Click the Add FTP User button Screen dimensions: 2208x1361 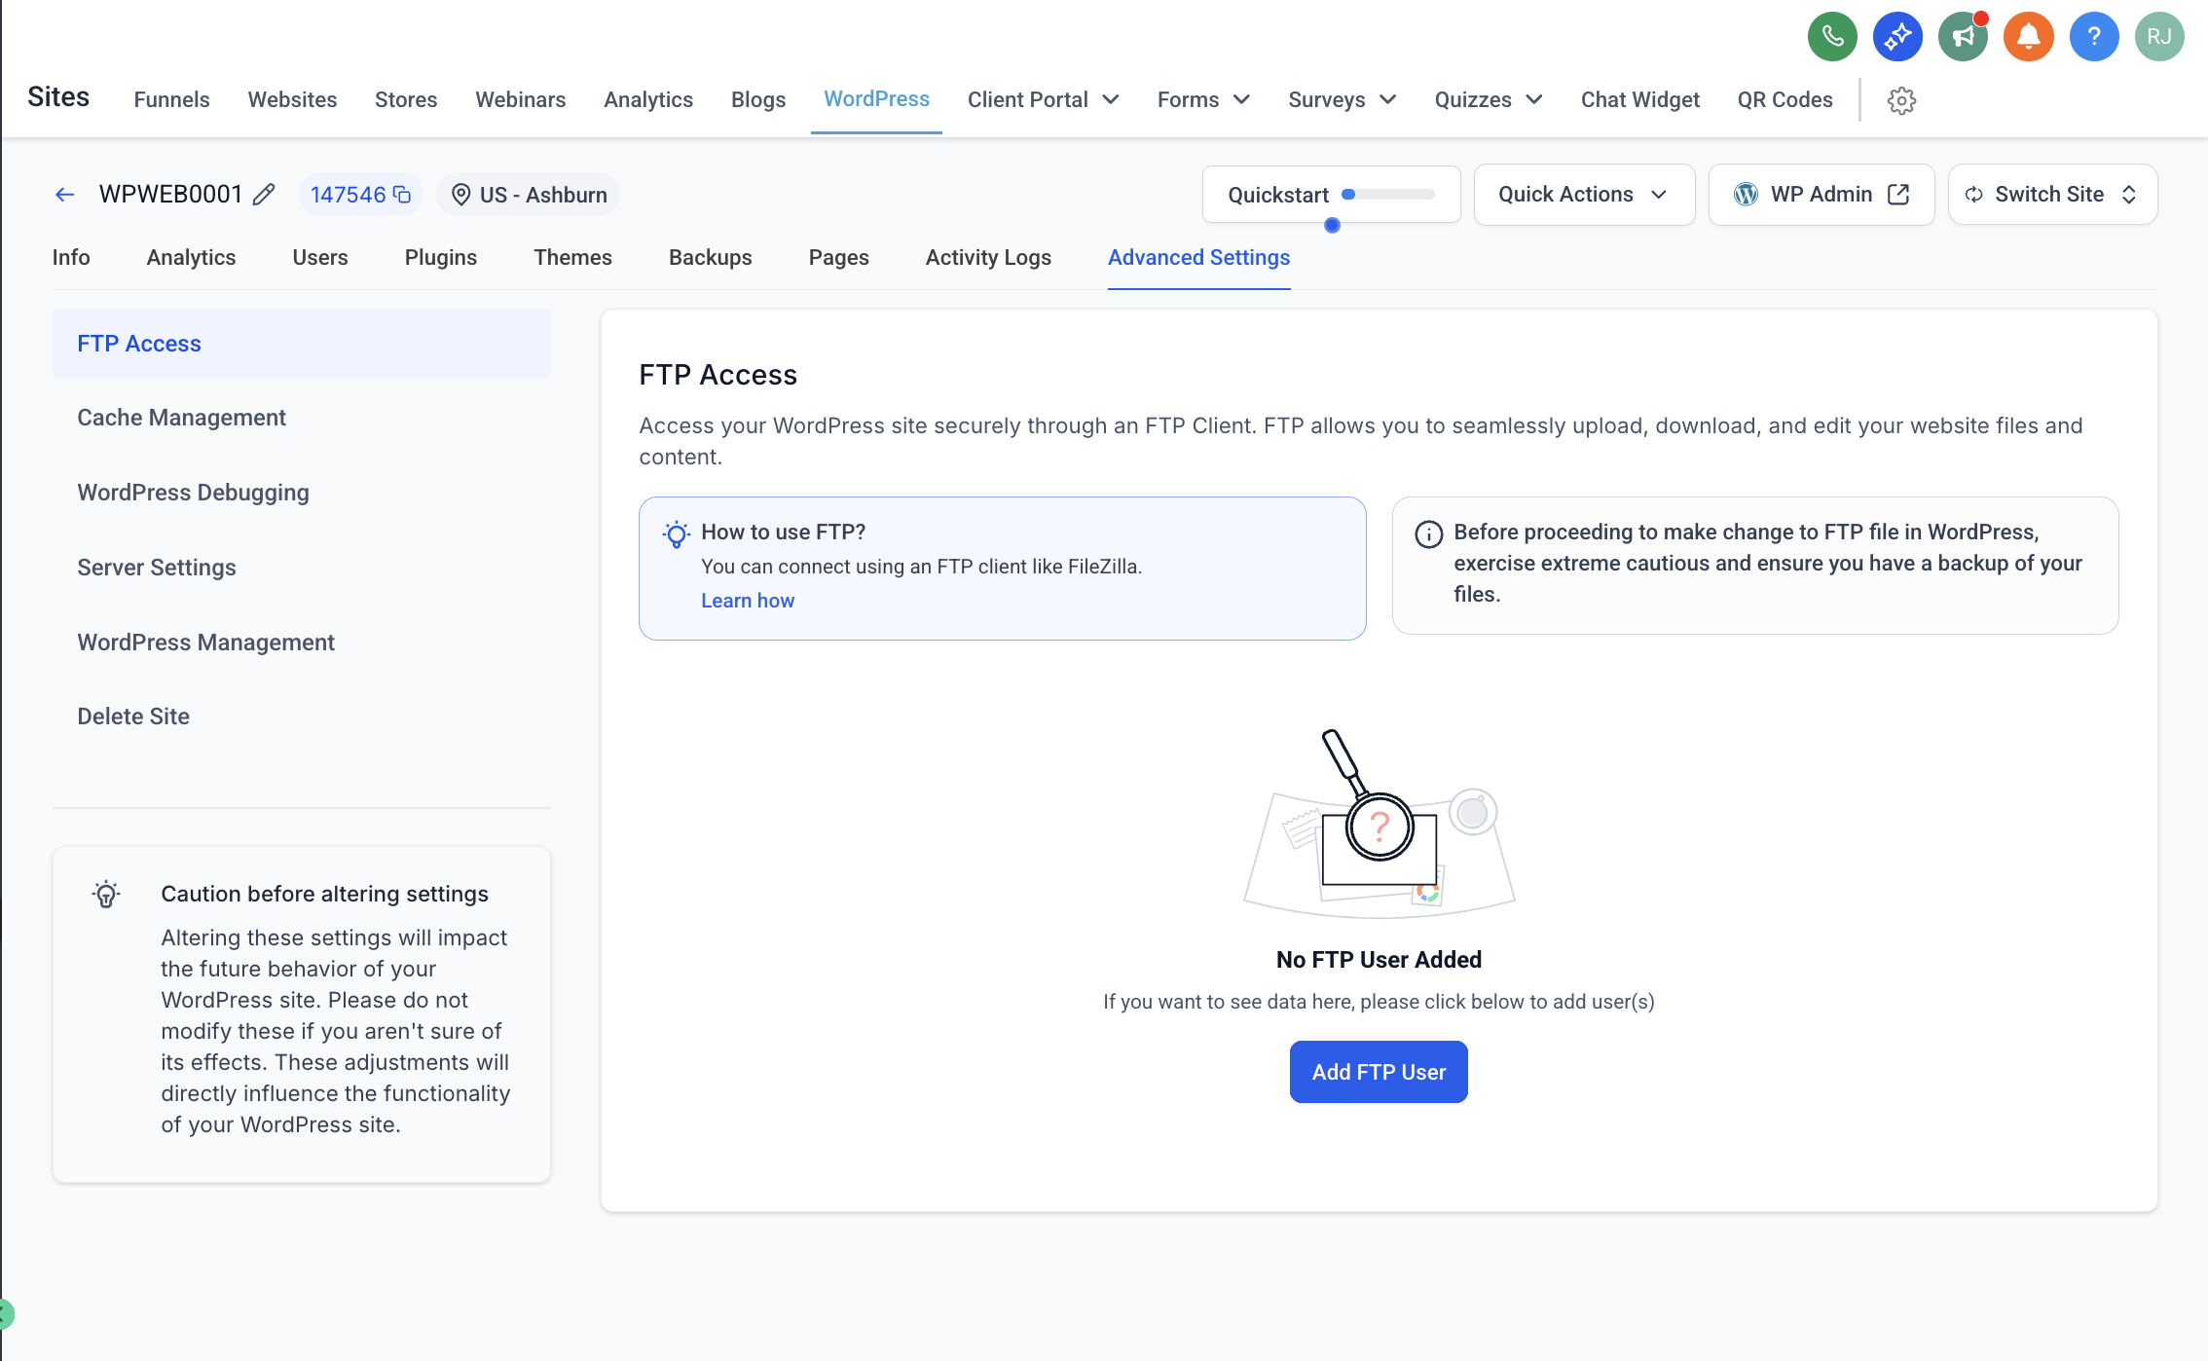tap(1378, 1072)
